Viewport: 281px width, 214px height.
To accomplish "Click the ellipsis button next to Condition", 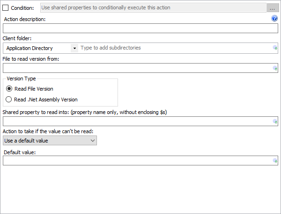I will [273, 8].
